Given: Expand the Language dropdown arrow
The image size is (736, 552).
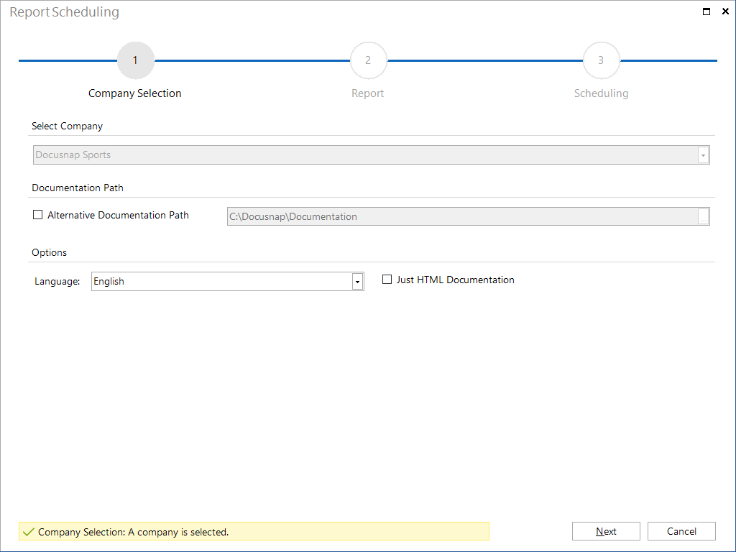Looking at the screenshot, I should (x=357, y=282).
